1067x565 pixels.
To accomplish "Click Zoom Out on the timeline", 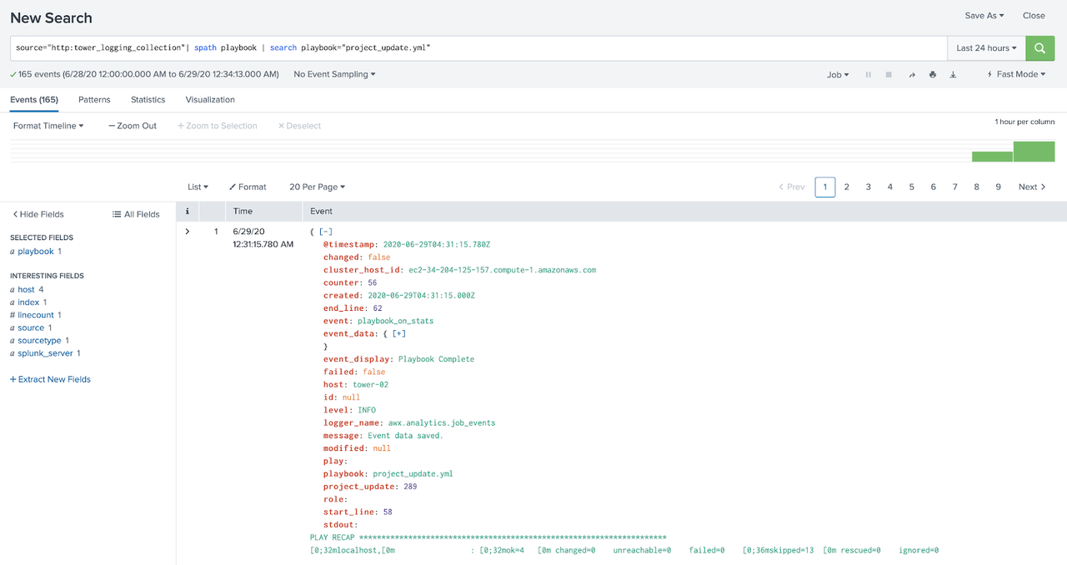I will tap(132, 125).
